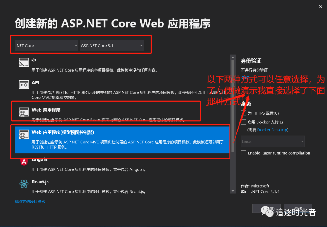Select Web 应用程序(模型视图控制器) title
Viewport: 327px width, 227px height.
63,132
